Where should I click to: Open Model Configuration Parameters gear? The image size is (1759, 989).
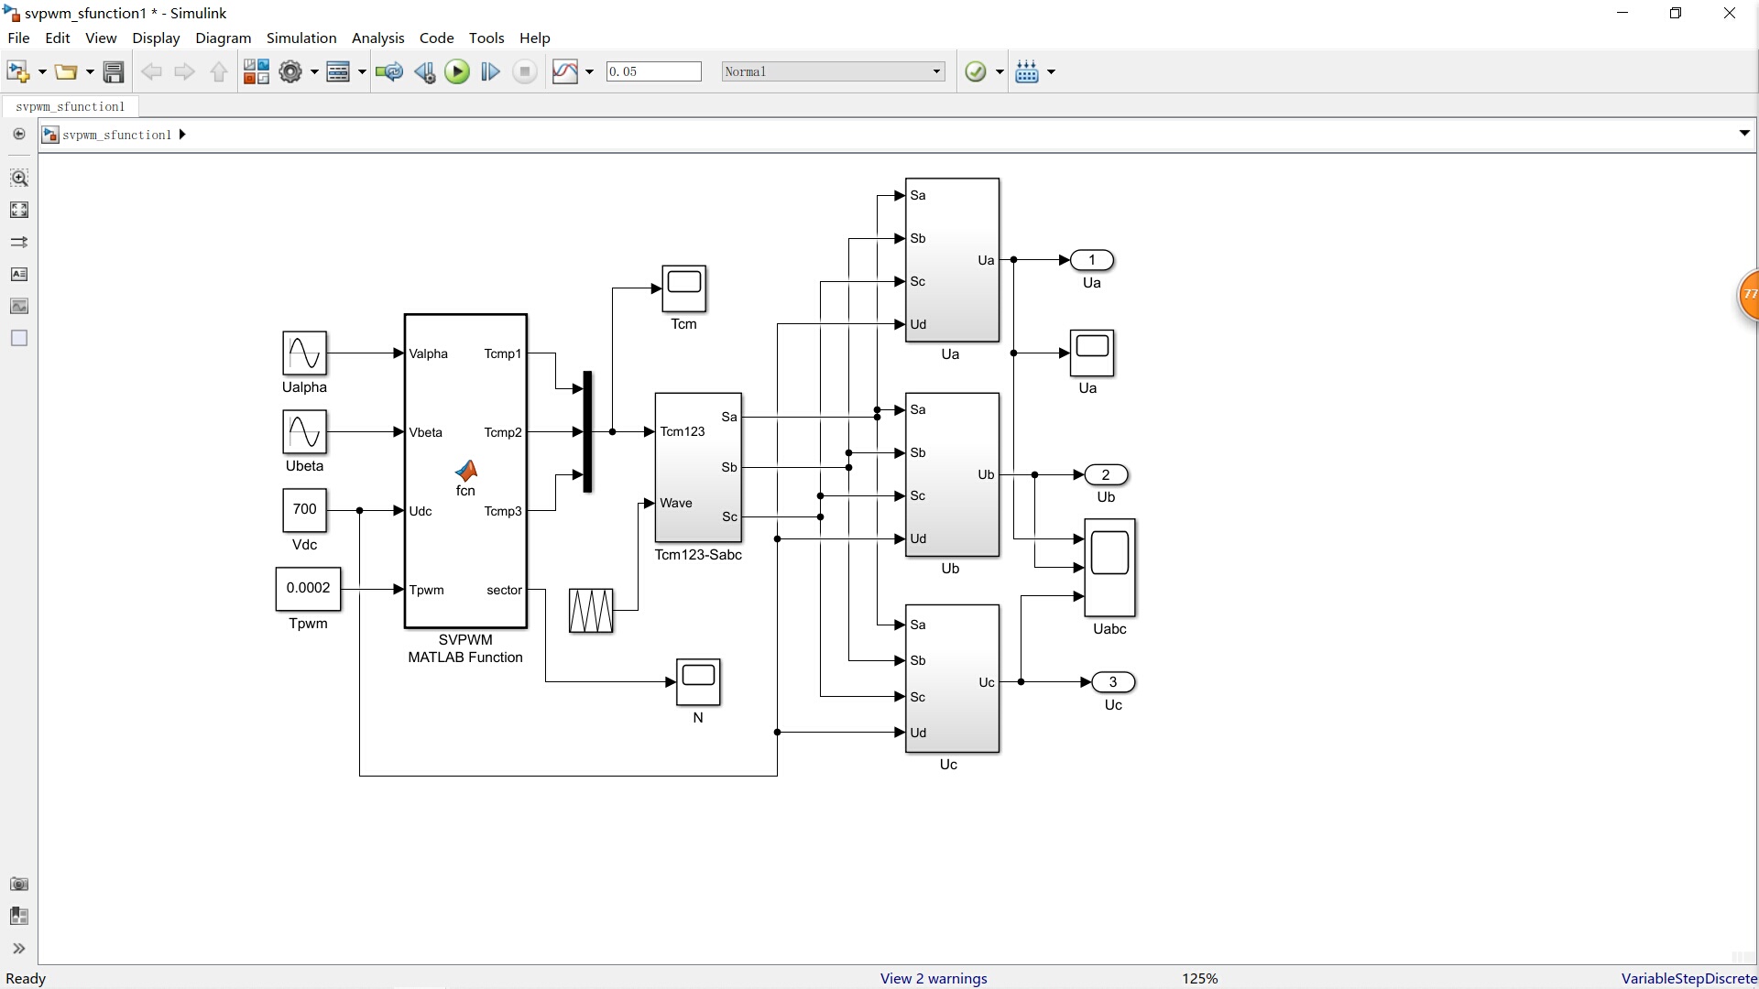point(290,71)
